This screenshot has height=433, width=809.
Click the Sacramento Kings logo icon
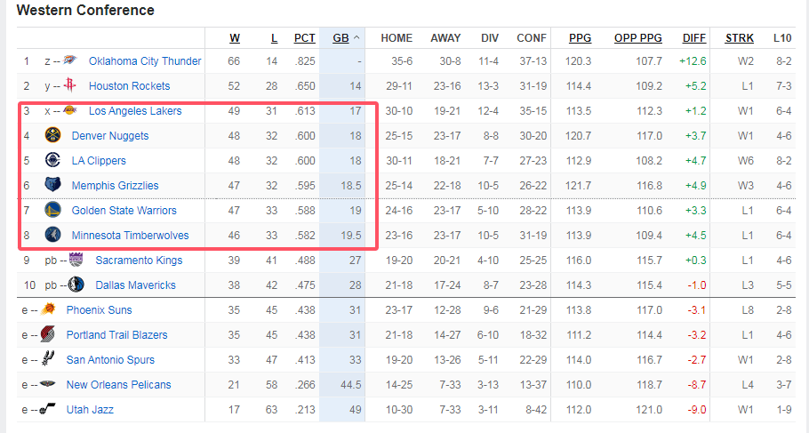pos(76,260)
